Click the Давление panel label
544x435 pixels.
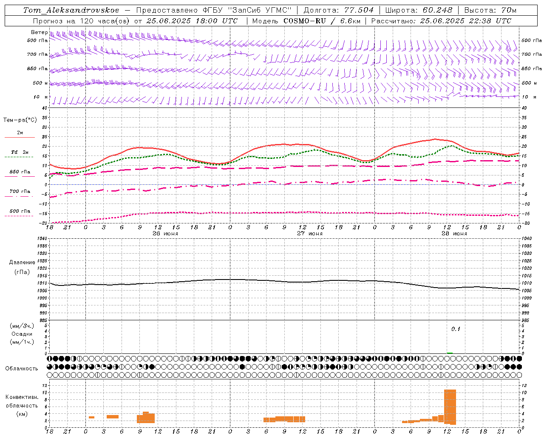22,263
